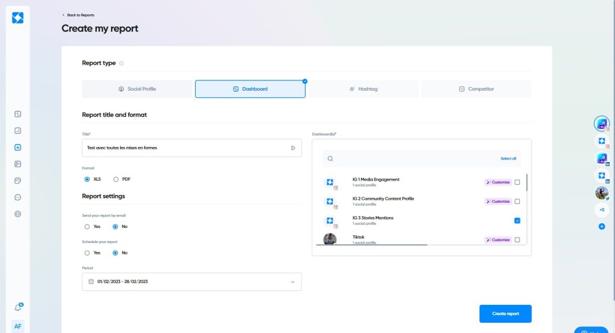Viewport: 615px width, 333px height.
Task: Switch to the Social Profile report type
Action: tap(137, 89)
